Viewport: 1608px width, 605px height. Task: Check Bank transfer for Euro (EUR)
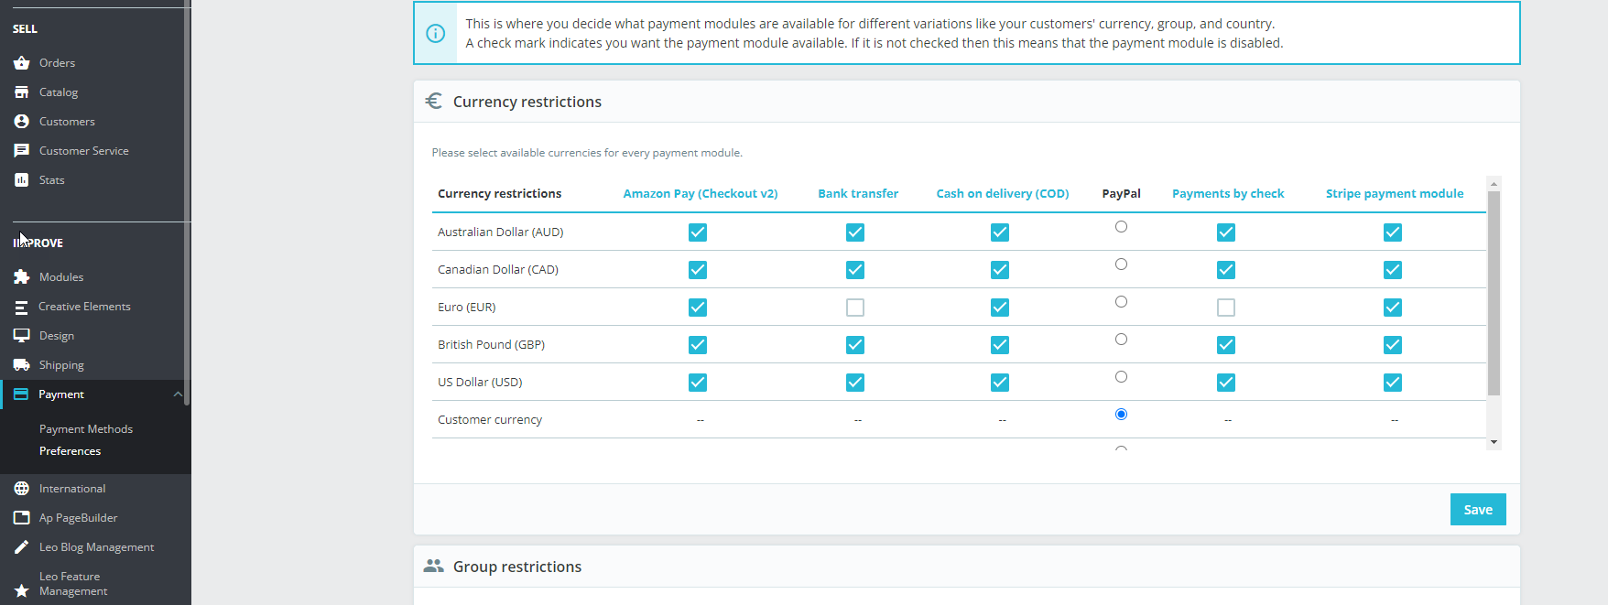coord(855,308)
